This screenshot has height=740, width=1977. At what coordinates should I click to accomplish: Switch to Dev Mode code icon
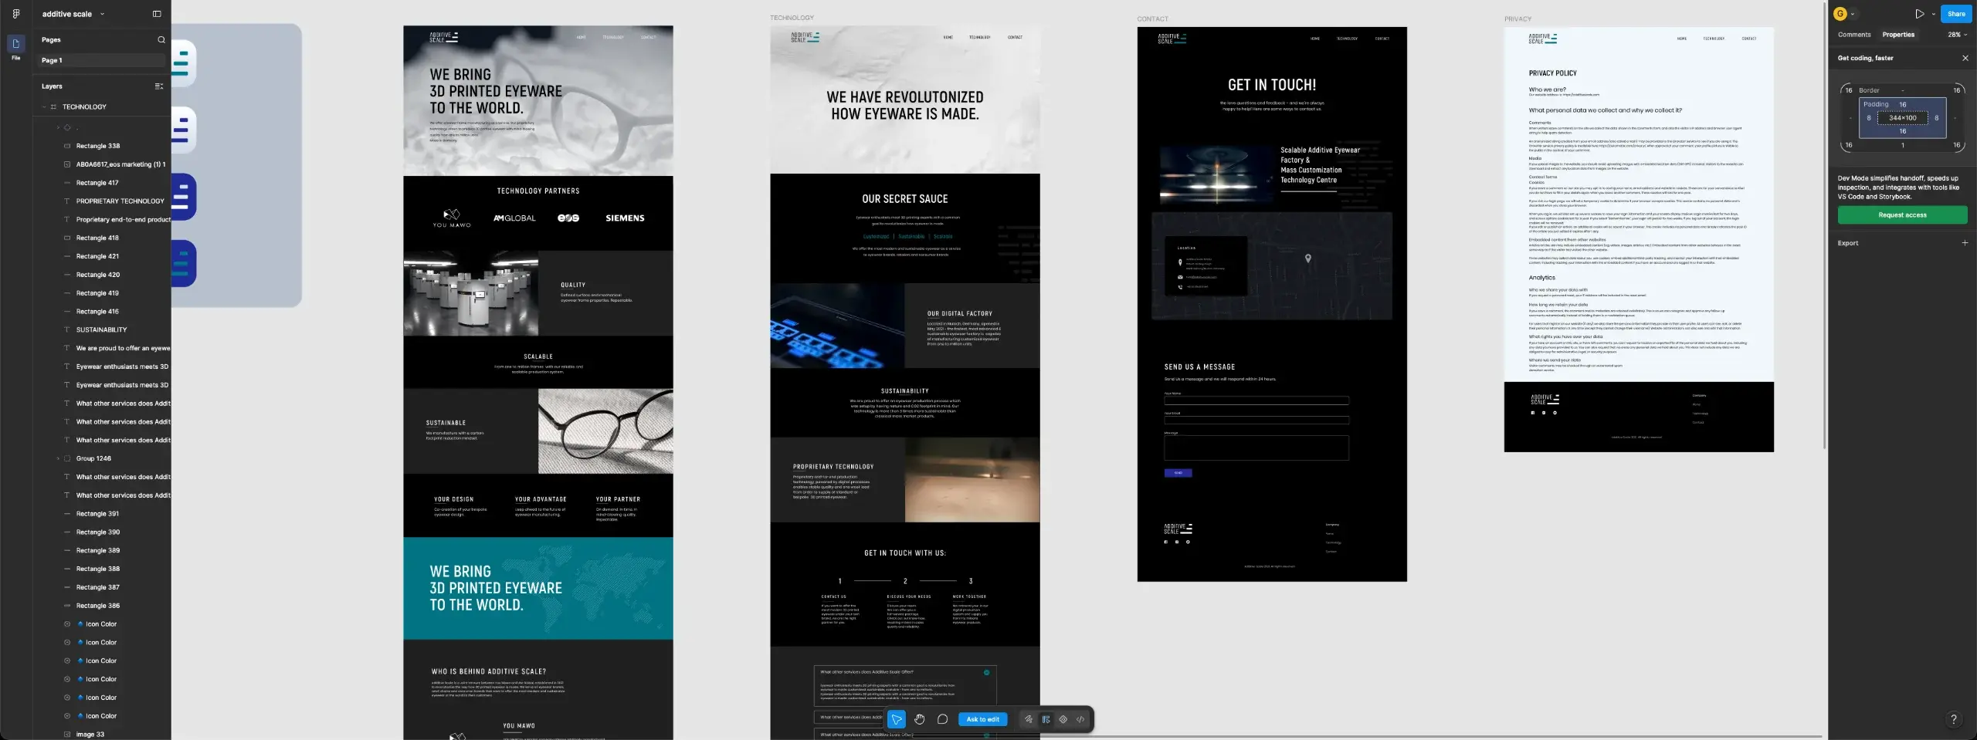pyautogui.click(x=1080, y=719)
